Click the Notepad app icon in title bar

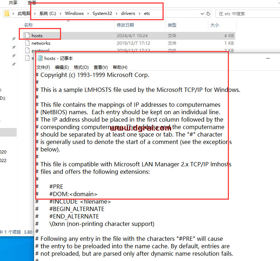click(x=40, y=58)
